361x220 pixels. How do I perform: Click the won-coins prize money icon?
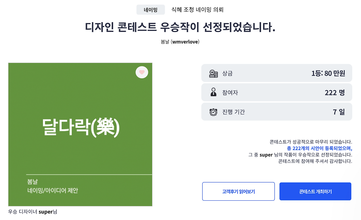click(213, 73)
